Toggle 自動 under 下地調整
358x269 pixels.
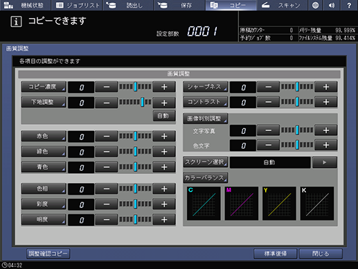point(164,116)
